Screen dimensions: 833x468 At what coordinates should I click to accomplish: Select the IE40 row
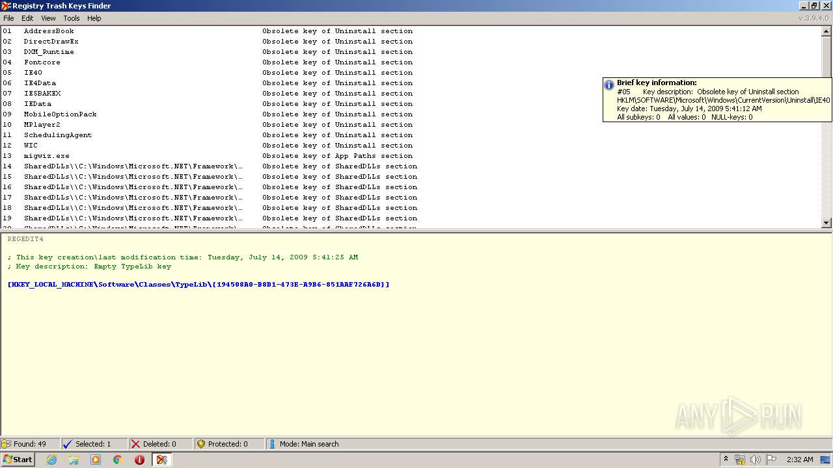point(411,73)
